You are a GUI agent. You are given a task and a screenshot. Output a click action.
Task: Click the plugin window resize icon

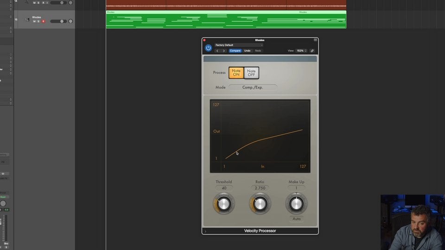point(315,40)
